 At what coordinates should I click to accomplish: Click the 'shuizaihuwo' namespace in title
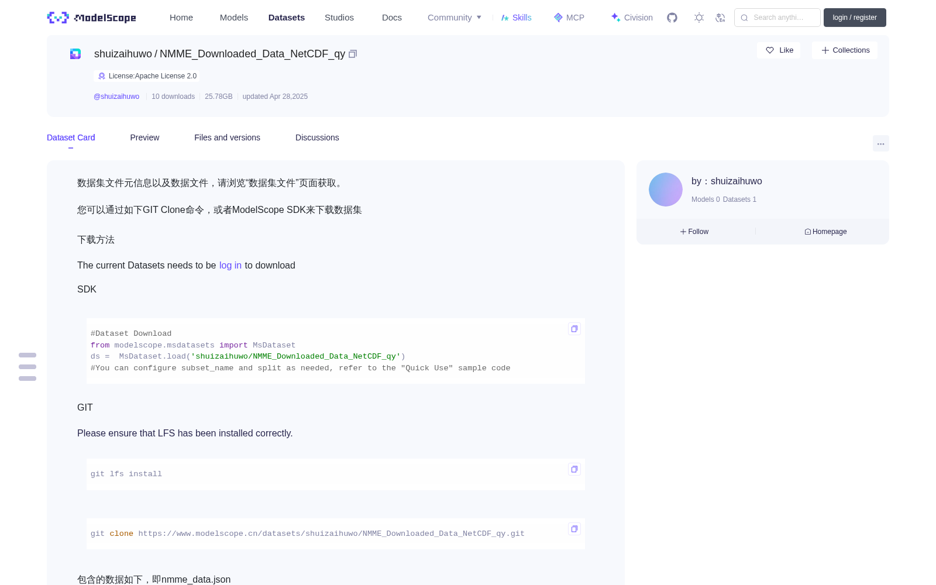(x=123, y=54)
